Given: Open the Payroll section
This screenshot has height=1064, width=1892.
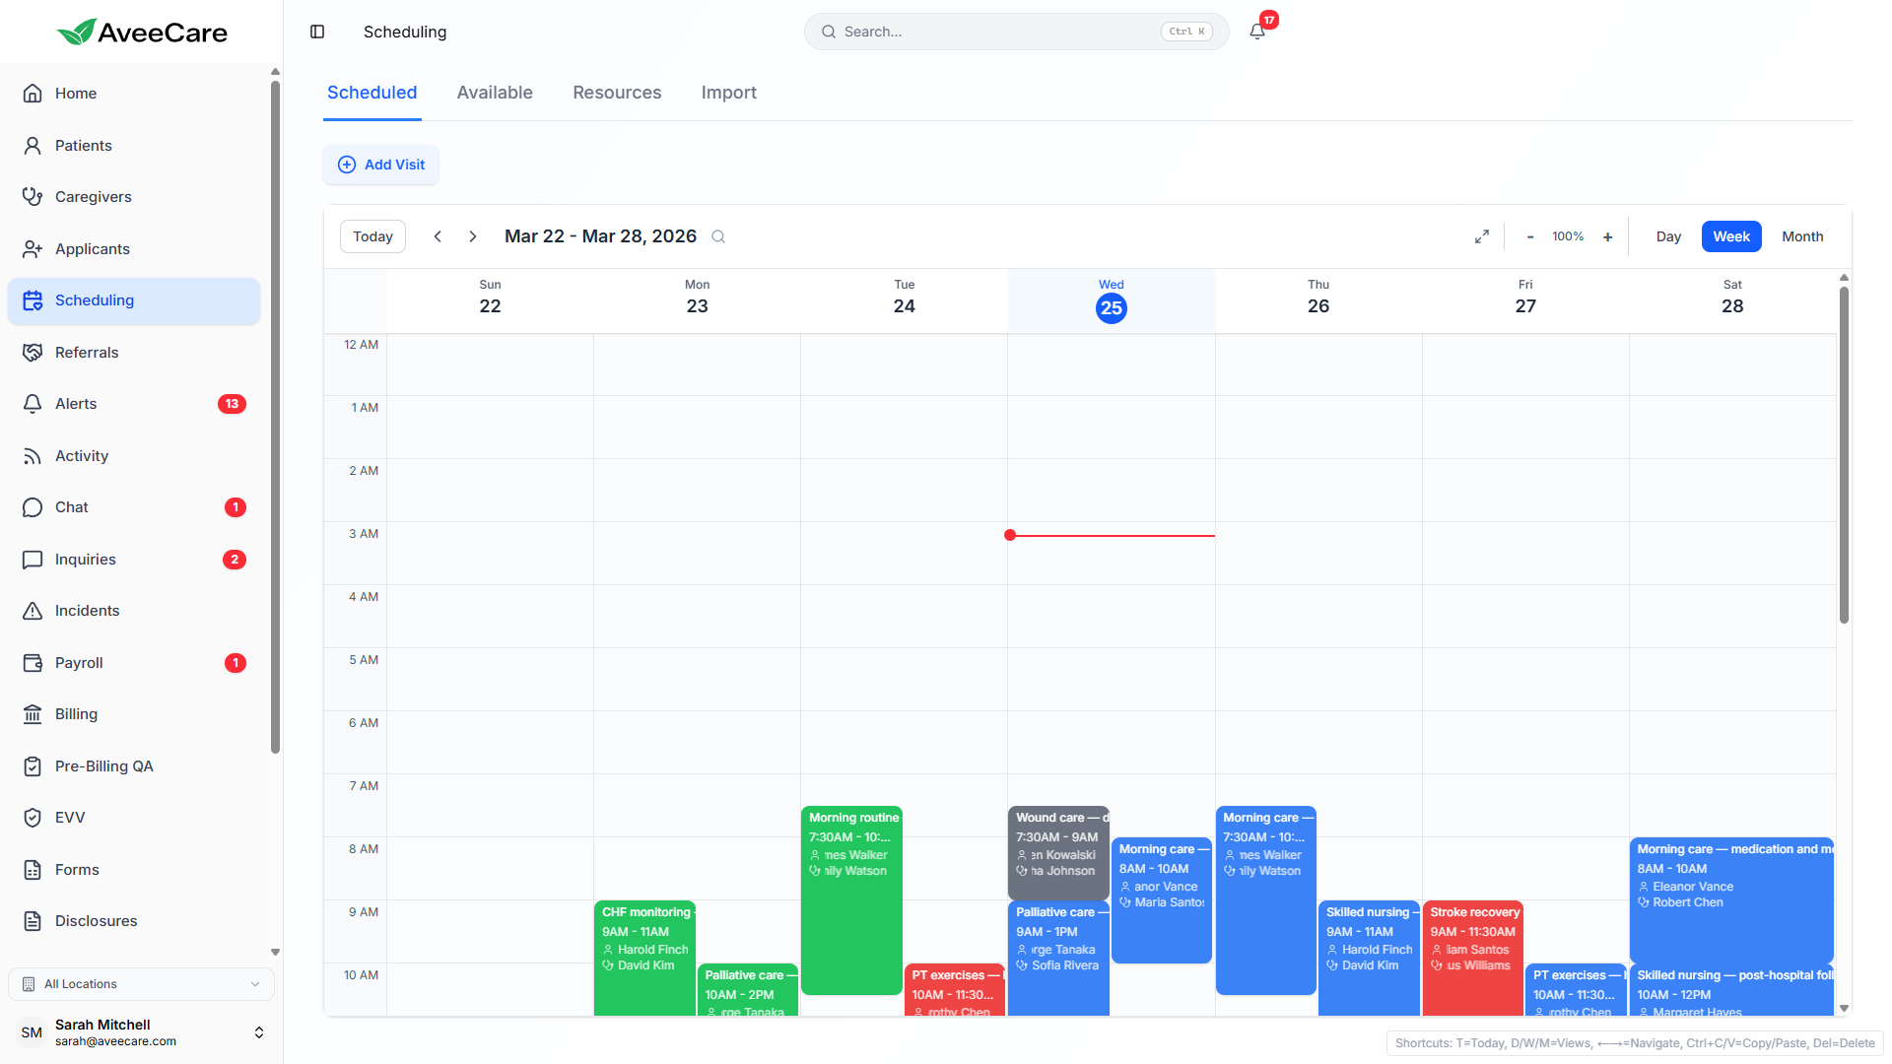Looking at the screenshot, I should pos(78,662).
